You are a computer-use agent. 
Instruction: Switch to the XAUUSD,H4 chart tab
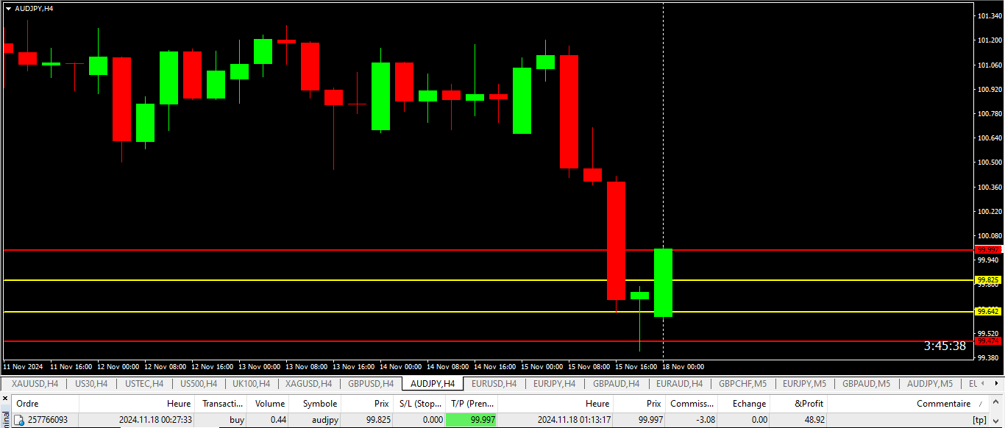click(35, 384)
